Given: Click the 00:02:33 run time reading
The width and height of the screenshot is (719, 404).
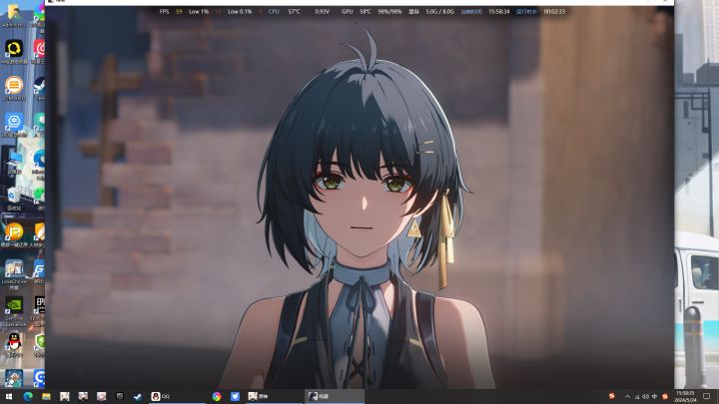Looking at the screenshot, I should pos(554,11).
